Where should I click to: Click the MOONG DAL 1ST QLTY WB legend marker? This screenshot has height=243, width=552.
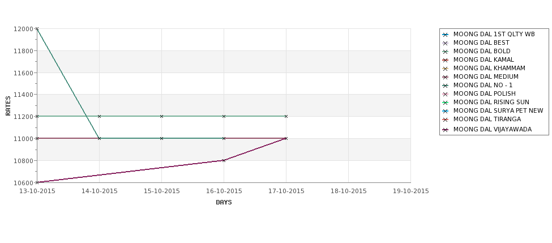click(x=446, y=35)
